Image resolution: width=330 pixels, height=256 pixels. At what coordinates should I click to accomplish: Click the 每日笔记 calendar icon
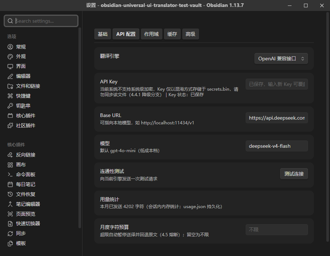(x=10, y=184)
